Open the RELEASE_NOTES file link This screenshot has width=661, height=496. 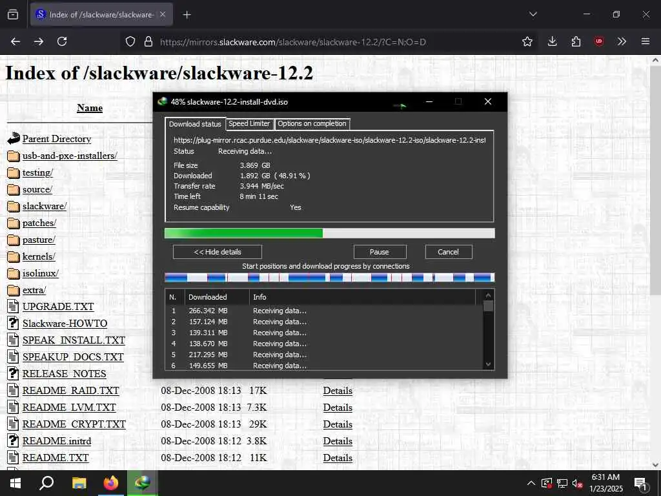pos(64,374)
